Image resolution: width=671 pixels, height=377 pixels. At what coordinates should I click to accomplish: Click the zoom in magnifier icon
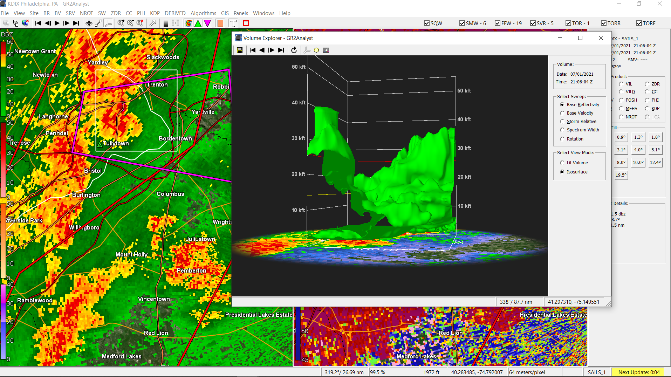(121, 23)
